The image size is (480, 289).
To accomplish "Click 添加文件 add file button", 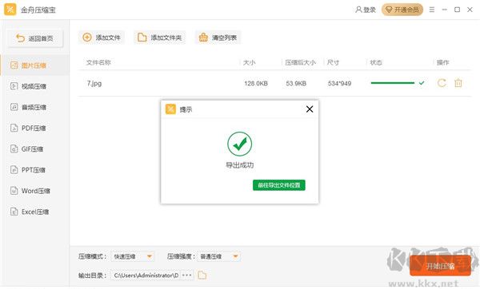I will click(x=102, y=38).
